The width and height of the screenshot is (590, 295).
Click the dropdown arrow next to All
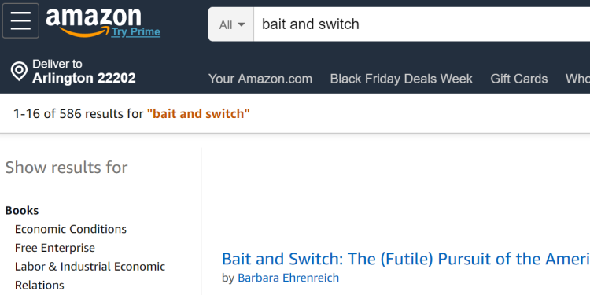(x=242, y=25)
